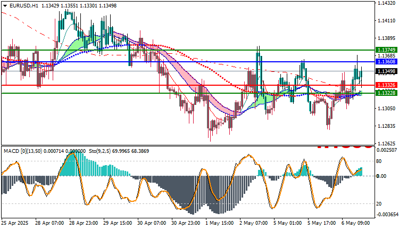
Task: Click the -0.003654 indicator scale value
Action: click(x=387, y=215)
